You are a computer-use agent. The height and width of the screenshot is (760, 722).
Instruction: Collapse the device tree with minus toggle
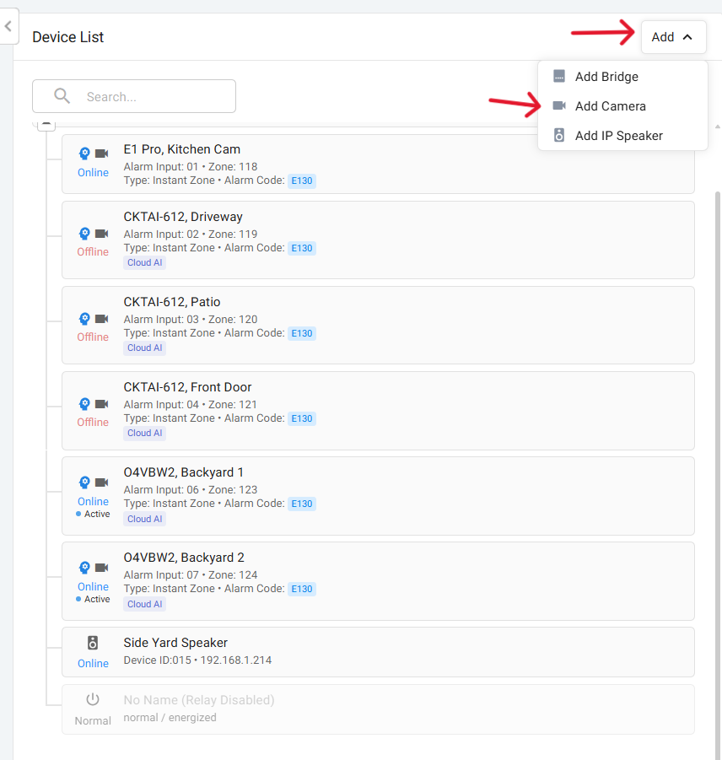tap(46, 125)
